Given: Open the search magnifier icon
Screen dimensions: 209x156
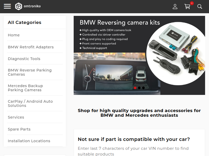Looking at the screenshot, I should (200, 6).
